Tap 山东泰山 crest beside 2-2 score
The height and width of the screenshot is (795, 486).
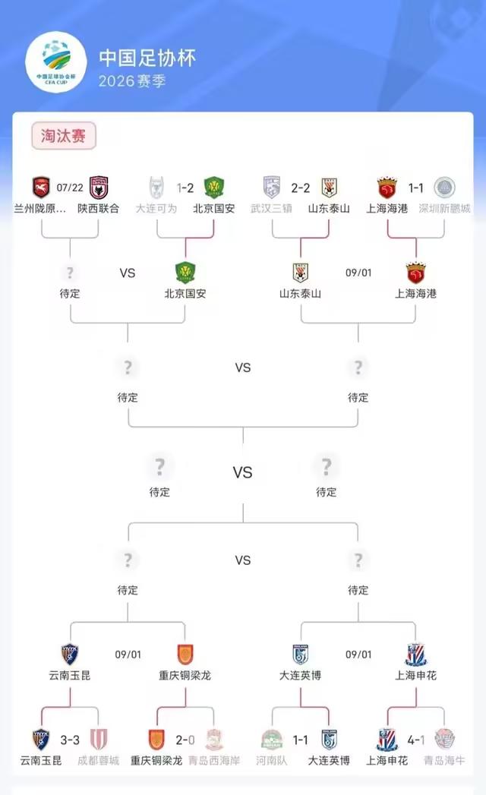click(x=330, y=187)
